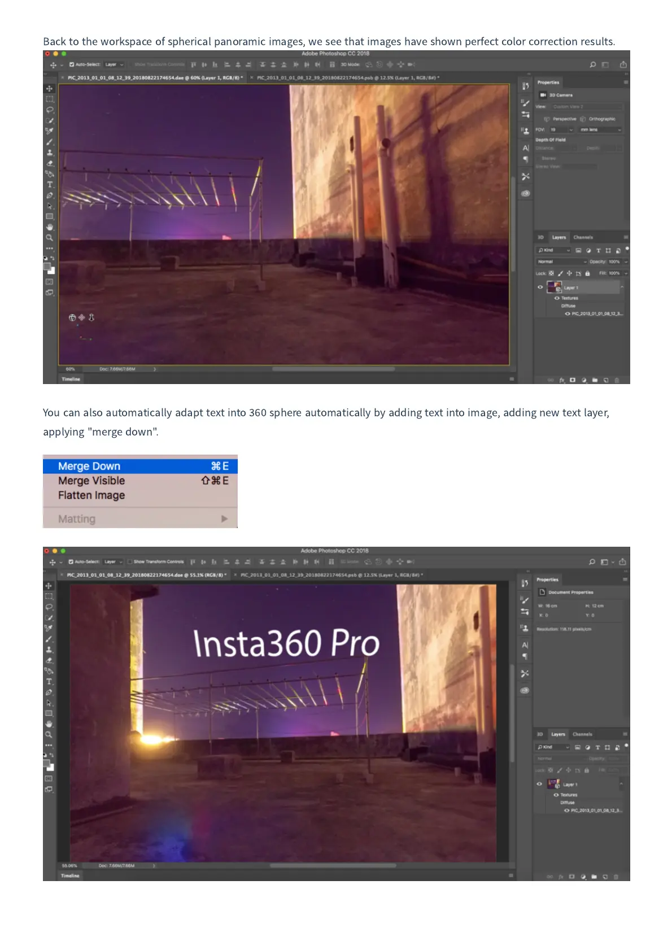Select Type tool in Insta360 Pro Photoshop window
Image resolution: width=672 pixels, height=950 pixels.
pos(49,682)
